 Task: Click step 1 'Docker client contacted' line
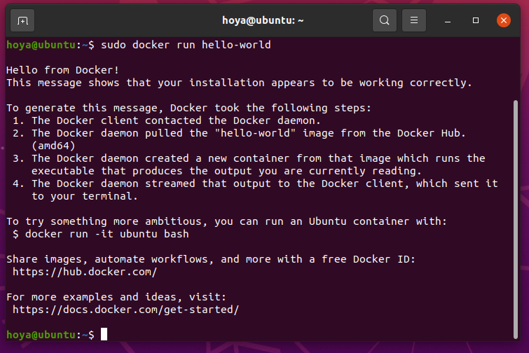[x=167, y=120]
